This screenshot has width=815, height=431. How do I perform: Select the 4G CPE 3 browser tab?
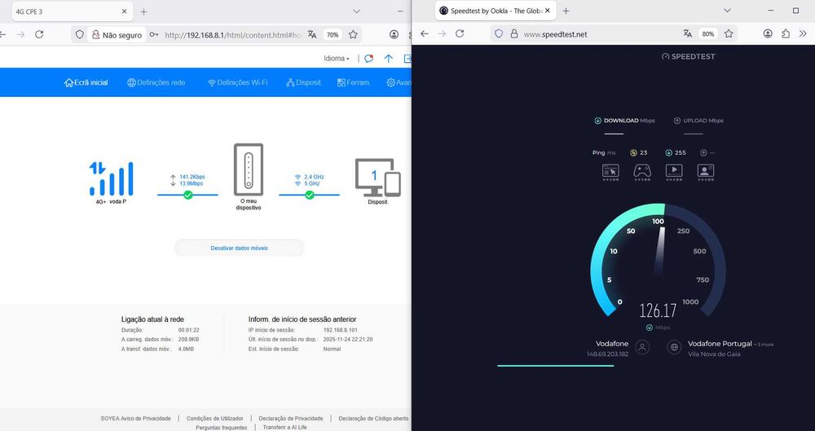tap(71, 11)
